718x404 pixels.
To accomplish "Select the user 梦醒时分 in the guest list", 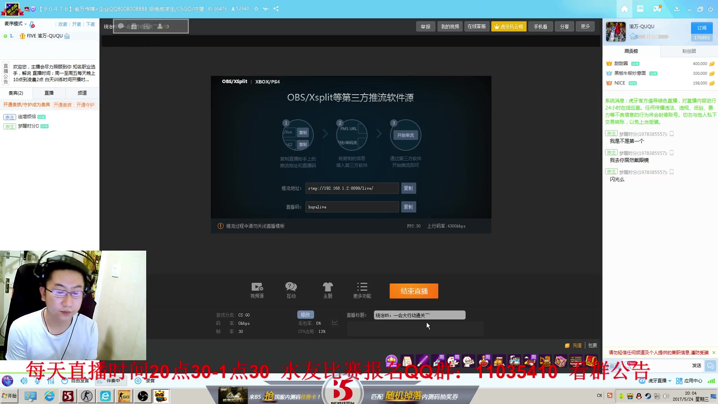I will tap(28, 126).
